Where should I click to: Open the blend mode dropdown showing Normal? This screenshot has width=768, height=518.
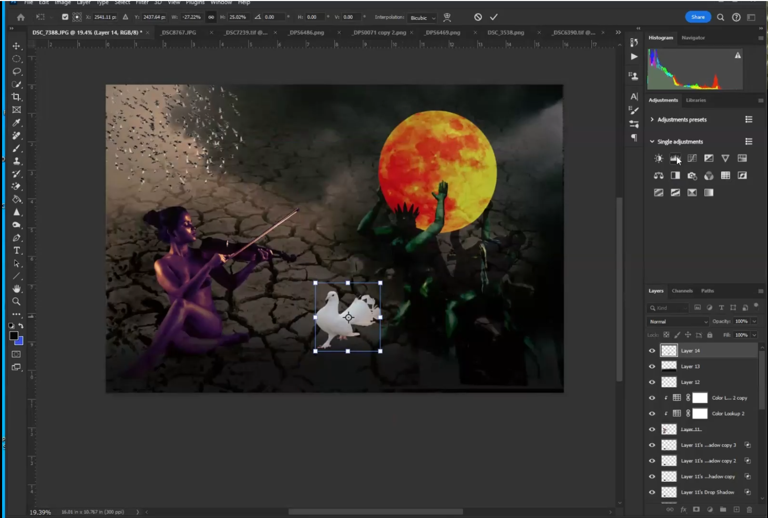click(678, 322)
